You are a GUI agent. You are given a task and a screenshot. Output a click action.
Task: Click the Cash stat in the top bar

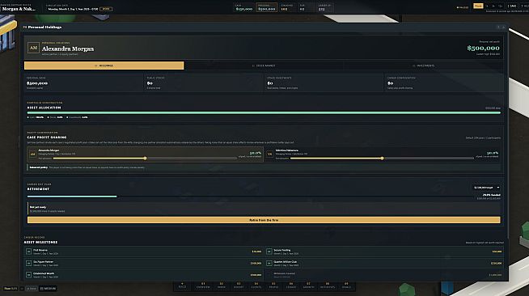[x=243, y=7]
